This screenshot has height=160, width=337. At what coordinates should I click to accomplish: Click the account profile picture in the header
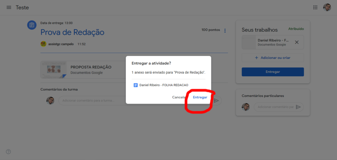[x=327, y=8]
